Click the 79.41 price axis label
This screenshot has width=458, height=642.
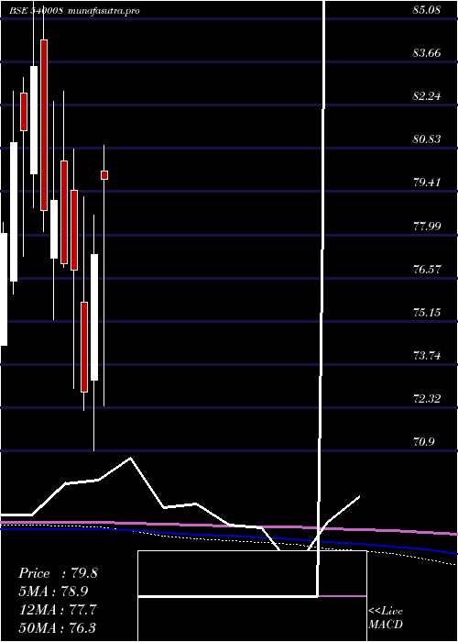(x=427, y=183)
